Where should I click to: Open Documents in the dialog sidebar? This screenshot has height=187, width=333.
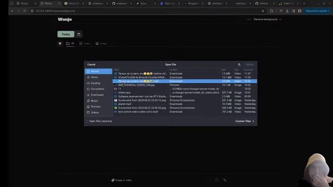[x=98, y=89]
